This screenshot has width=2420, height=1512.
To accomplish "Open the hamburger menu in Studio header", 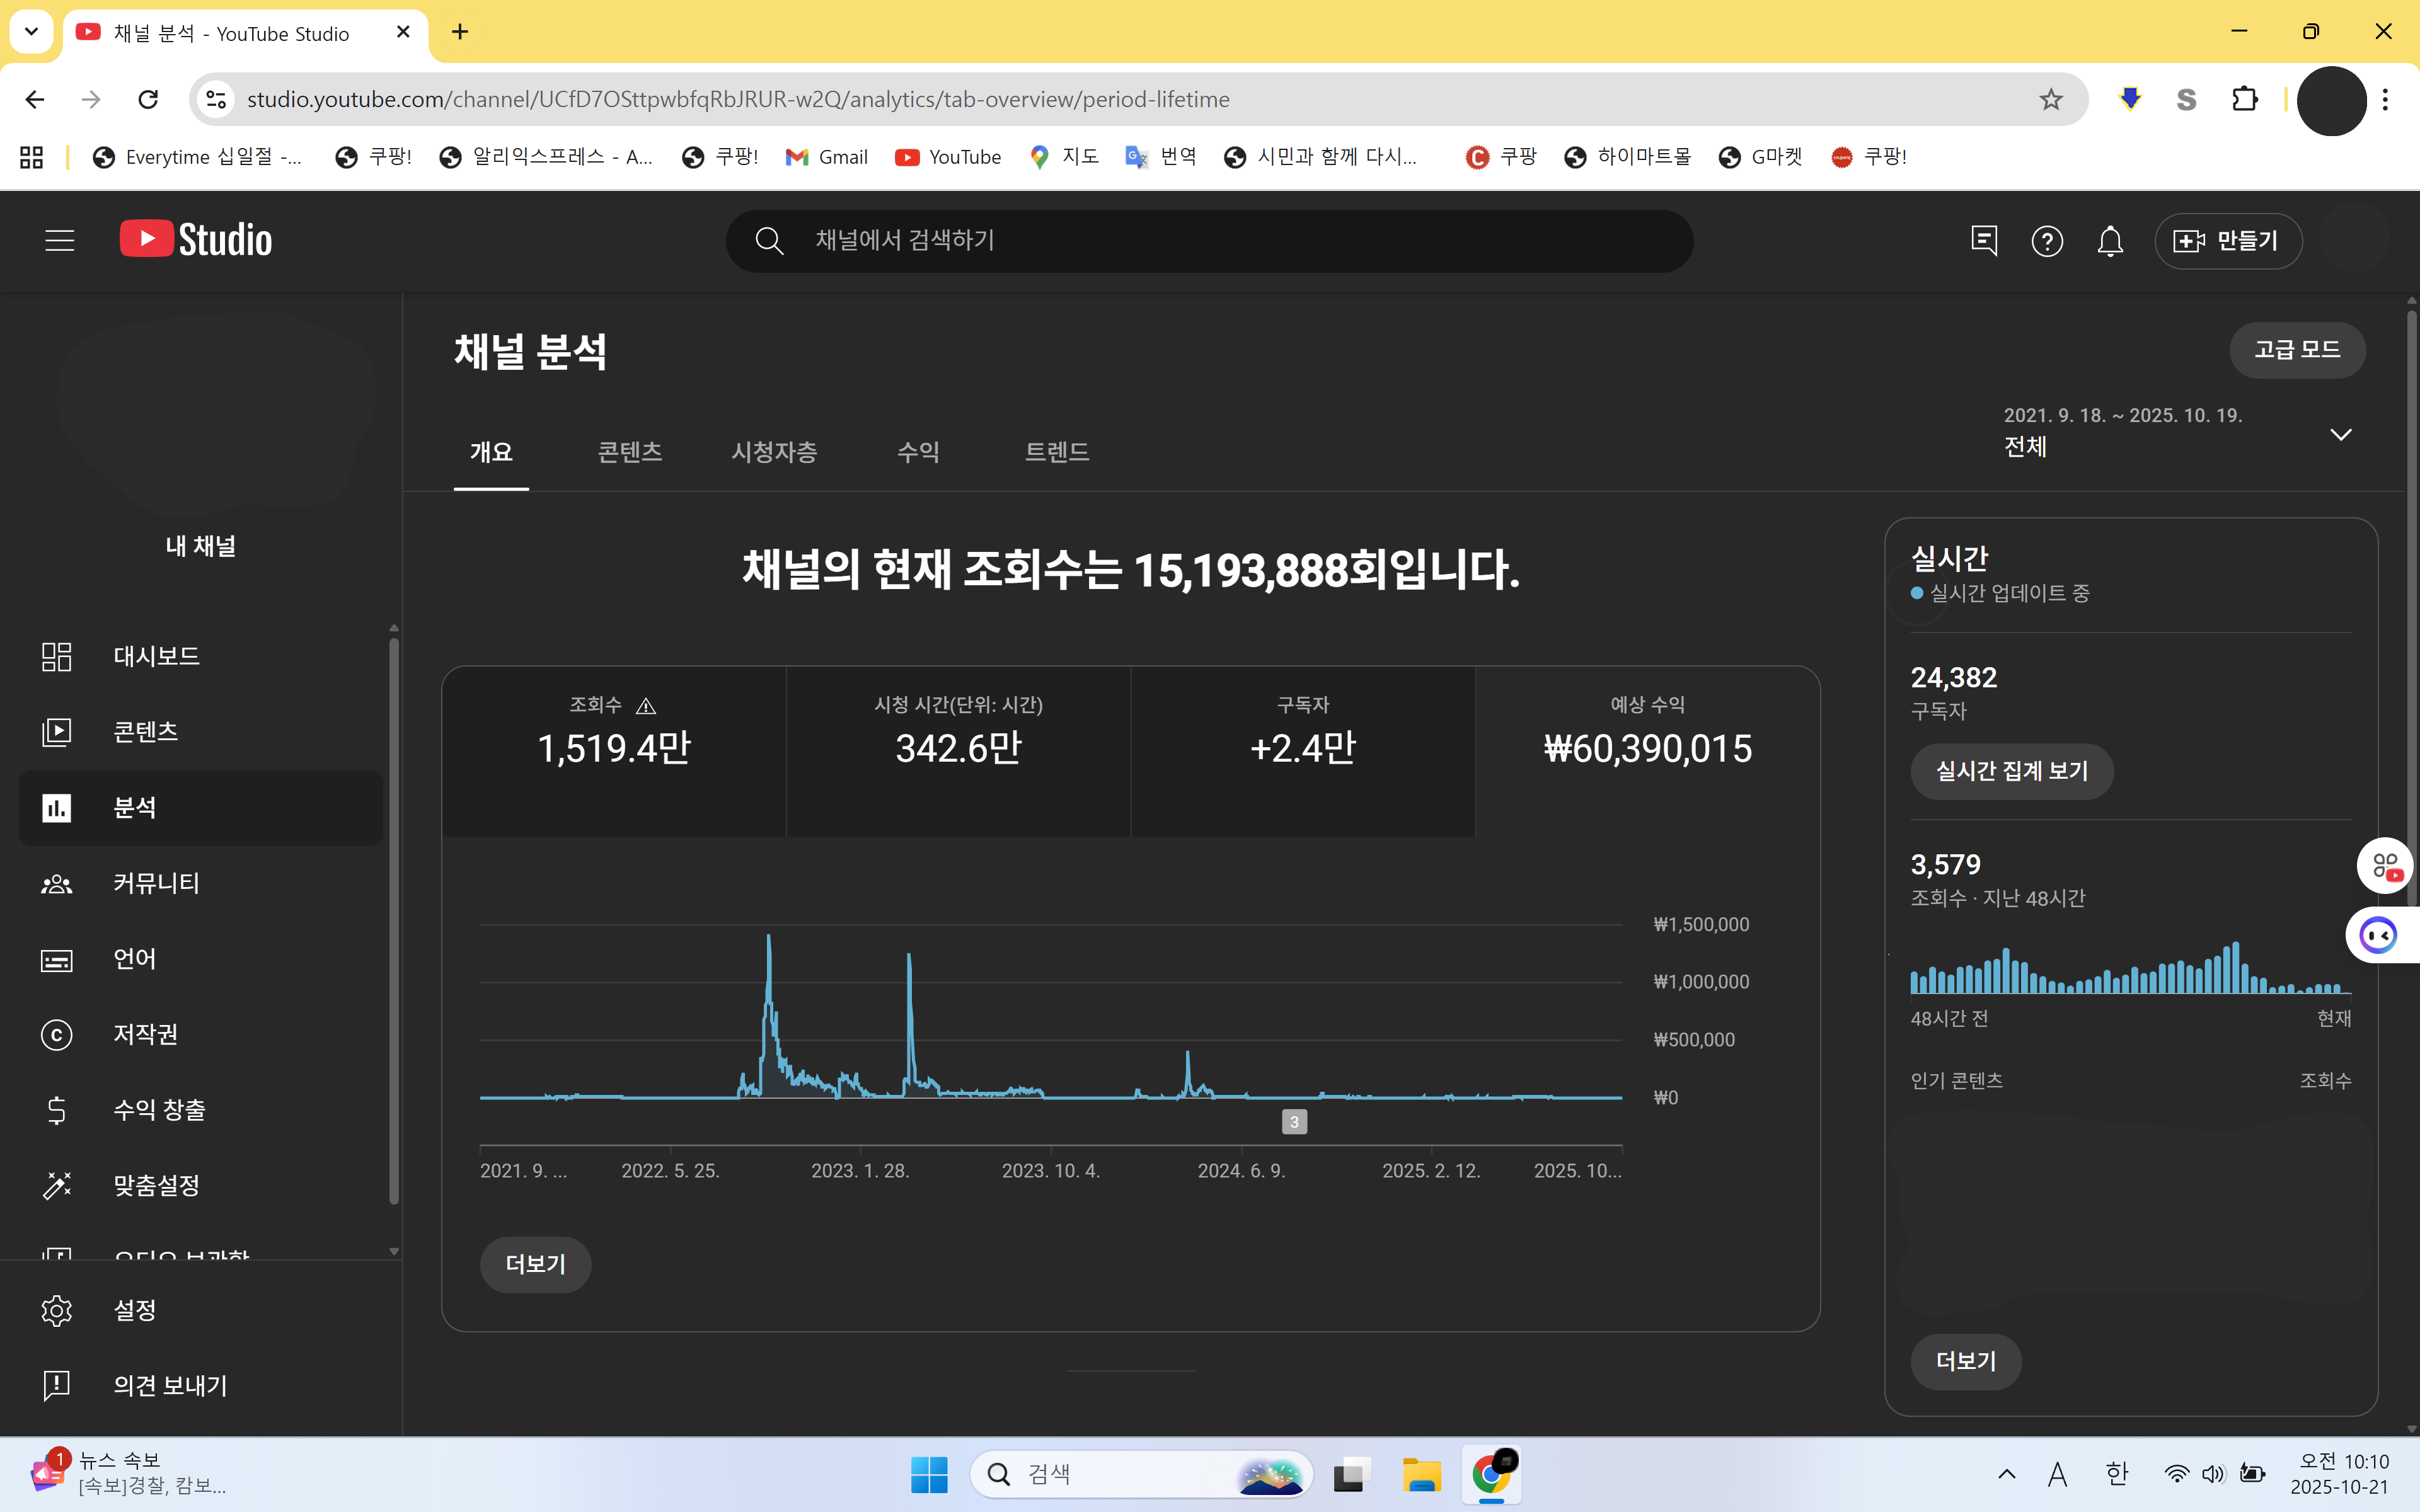I will [x=60, y=240].
